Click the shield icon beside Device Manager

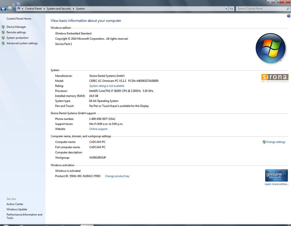point(3,27)
